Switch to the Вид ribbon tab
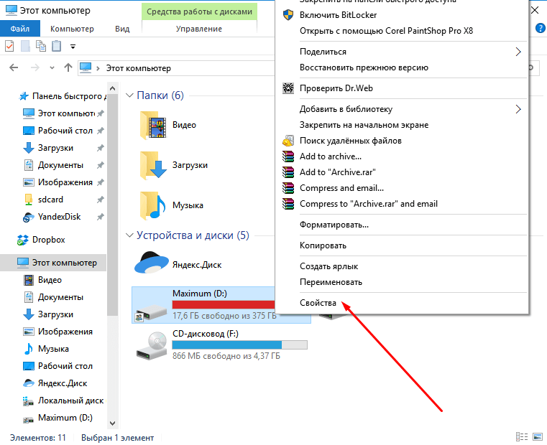The image size is (547, 445). tap(122, 29)
